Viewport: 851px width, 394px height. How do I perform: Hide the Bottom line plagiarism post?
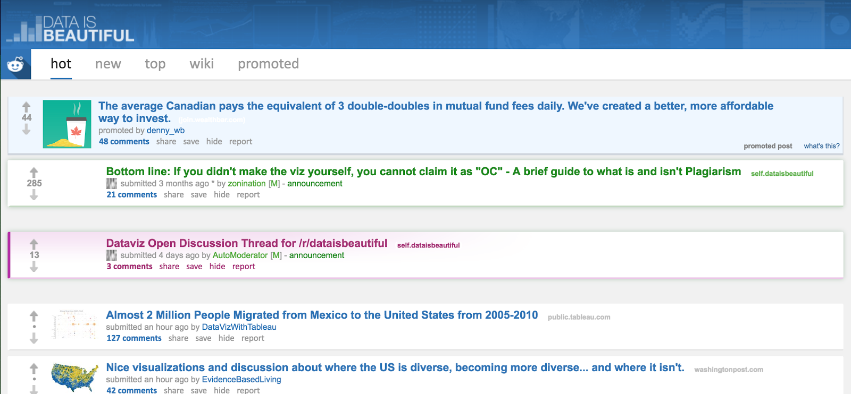click(221, 194)
